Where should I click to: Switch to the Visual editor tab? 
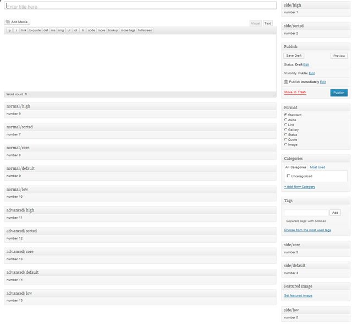[x=255, y=23]
